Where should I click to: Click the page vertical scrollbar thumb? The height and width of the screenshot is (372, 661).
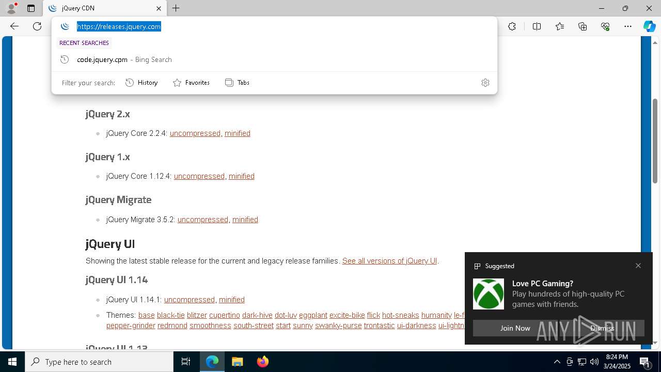point(655,141)
